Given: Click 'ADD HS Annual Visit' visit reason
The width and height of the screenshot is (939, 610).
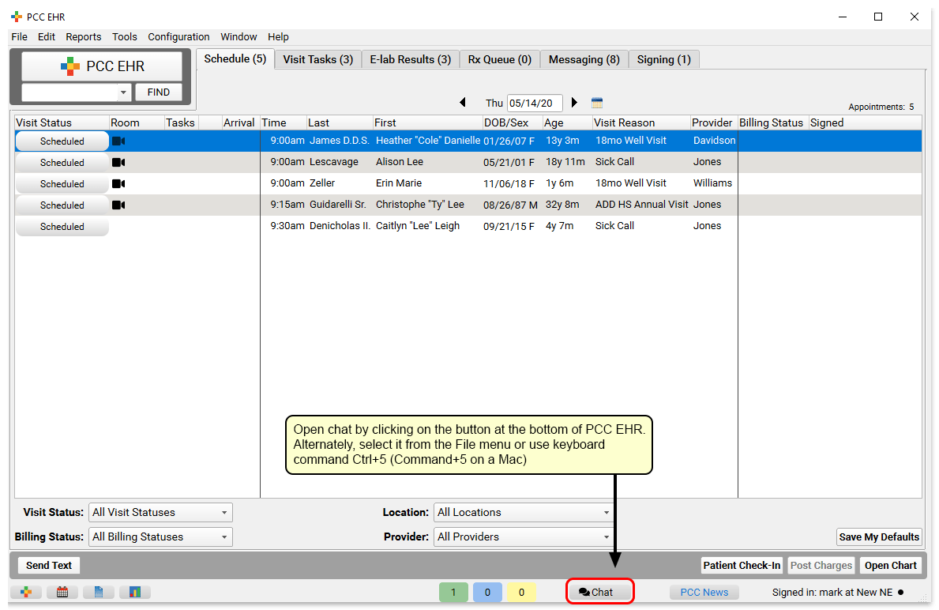Looking at the screenshot, I should coord(641,205).
